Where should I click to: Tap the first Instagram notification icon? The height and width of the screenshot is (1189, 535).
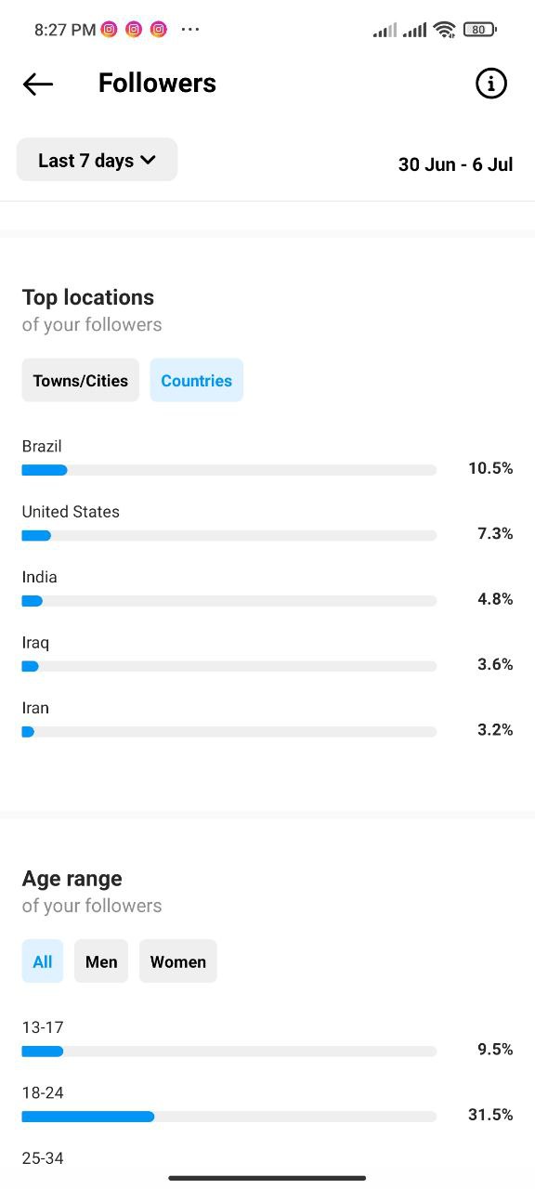coord(110,30)
